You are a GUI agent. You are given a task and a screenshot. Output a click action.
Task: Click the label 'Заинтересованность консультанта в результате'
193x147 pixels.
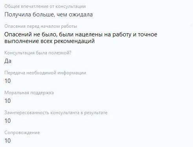pos(56,113)
